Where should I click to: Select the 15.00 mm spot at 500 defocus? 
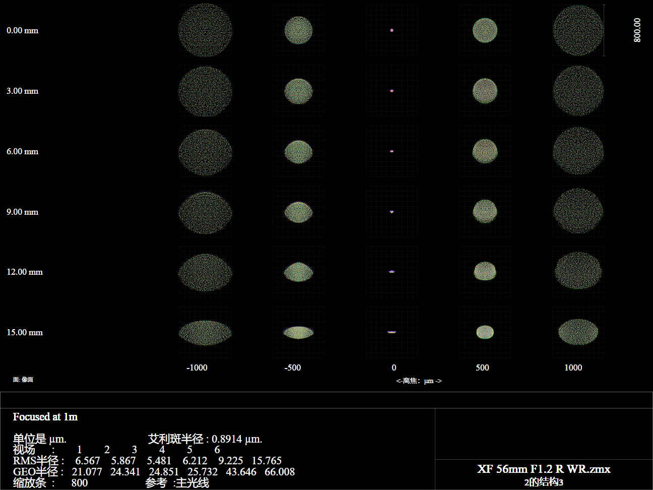[x=485, y=332]
